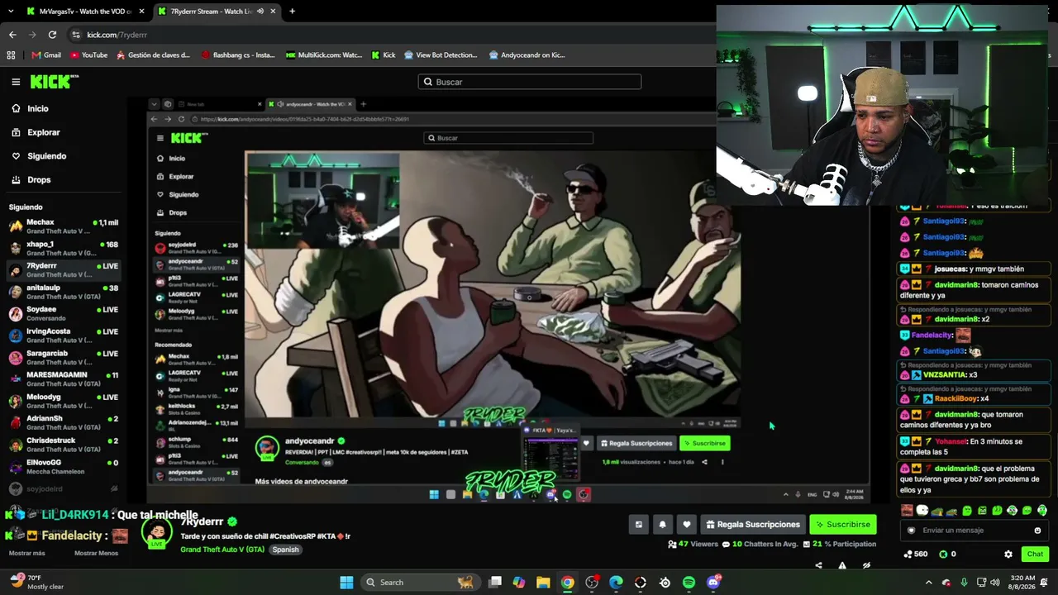Click the Buscar search field
The width and height of the screenshot is (1058, 595).
530,82
